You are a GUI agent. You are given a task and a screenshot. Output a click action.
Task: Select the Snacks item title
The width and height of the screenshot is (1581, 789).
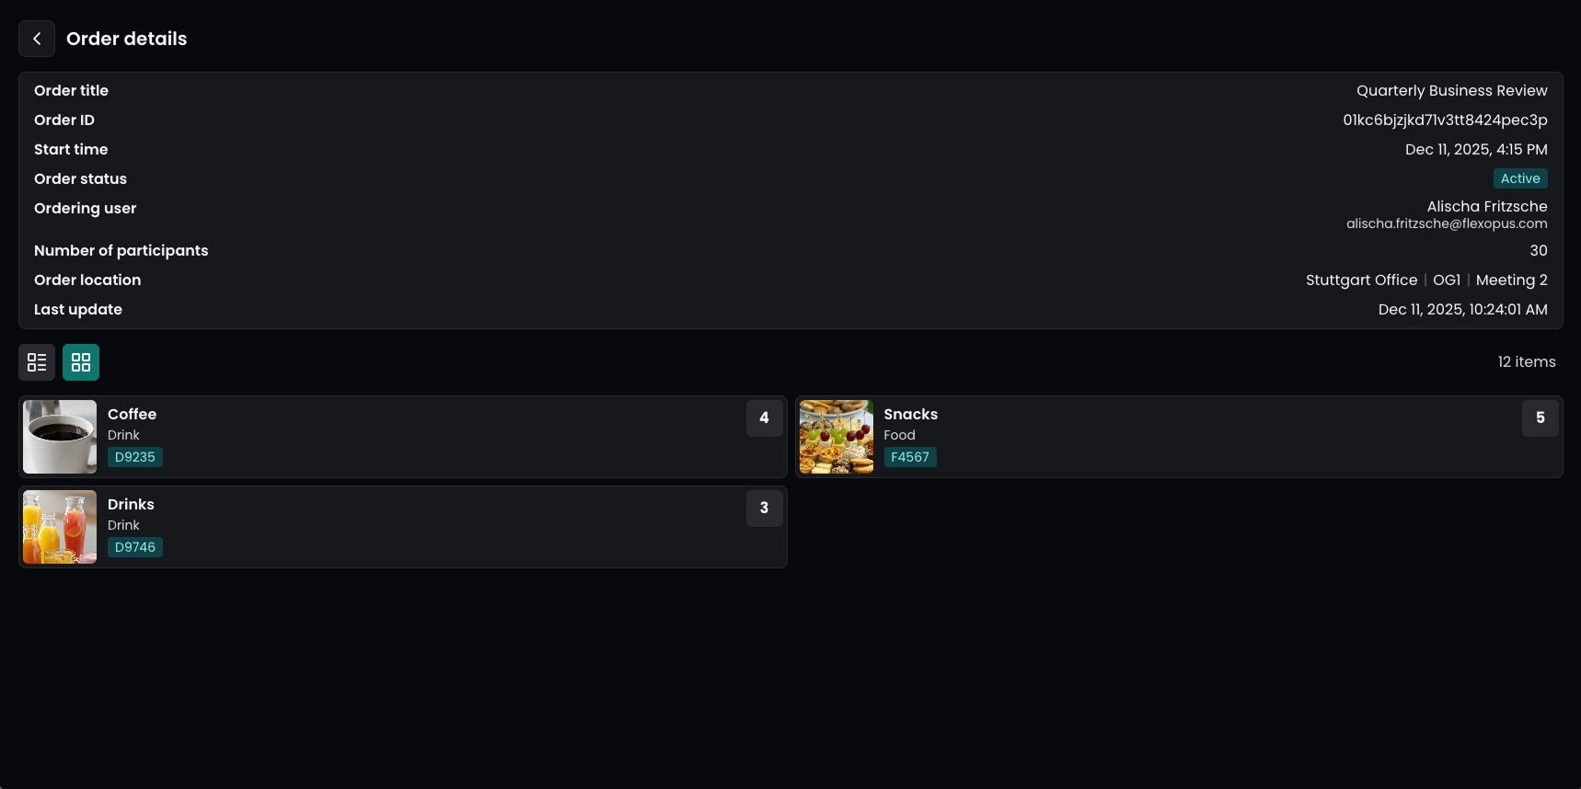910,414
